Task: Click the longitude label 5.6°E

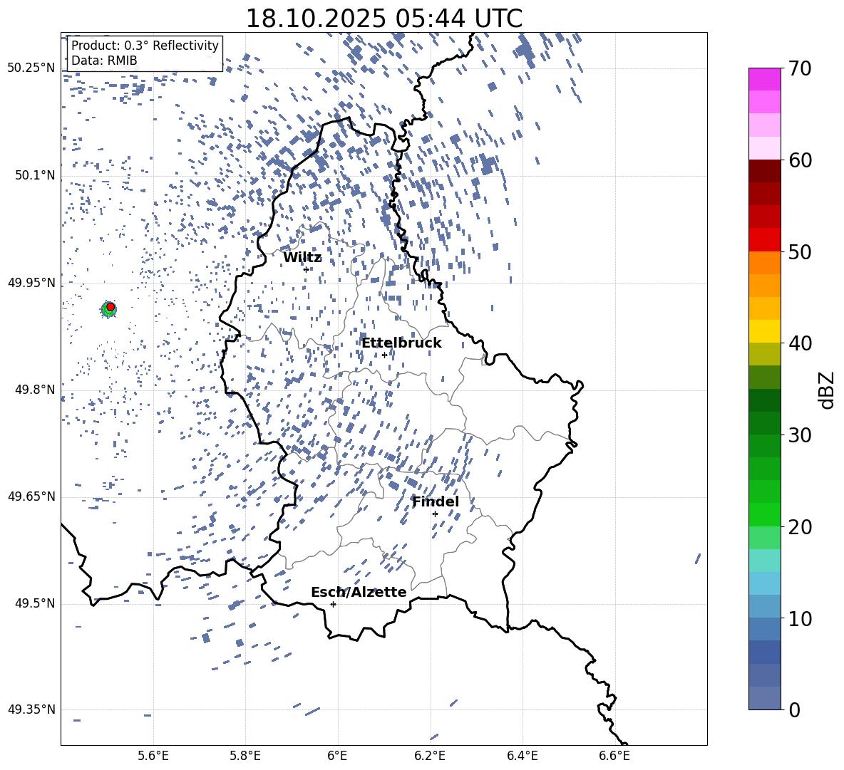Action: (x=153, y=756)
